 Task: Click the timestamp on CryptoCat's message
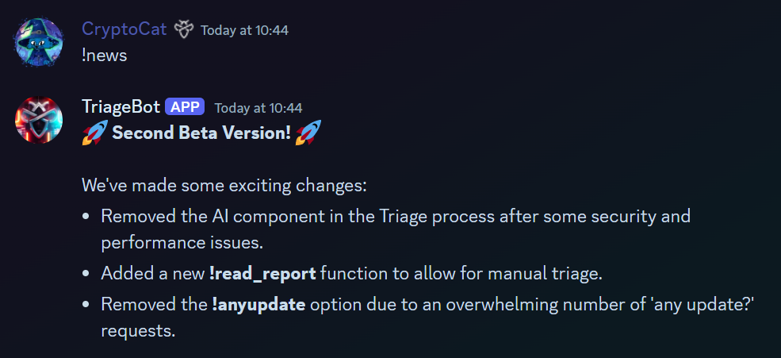tap(244, 30)
